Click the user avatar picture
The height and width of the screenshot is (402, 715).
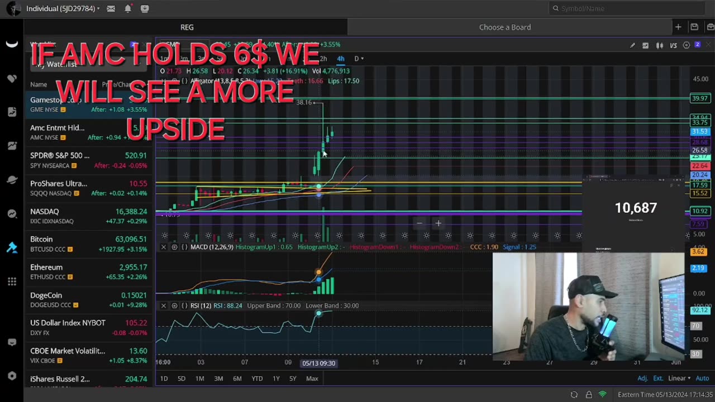click(x=13, y=8)
